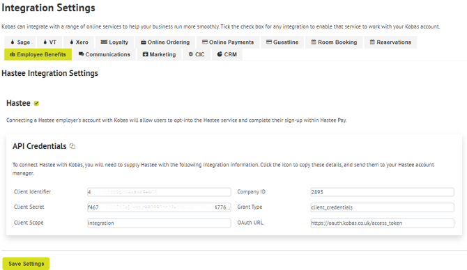Open the Online Payments tab
Image resolution: width=467 pixels, height=270 pixels.
[228, 42]
